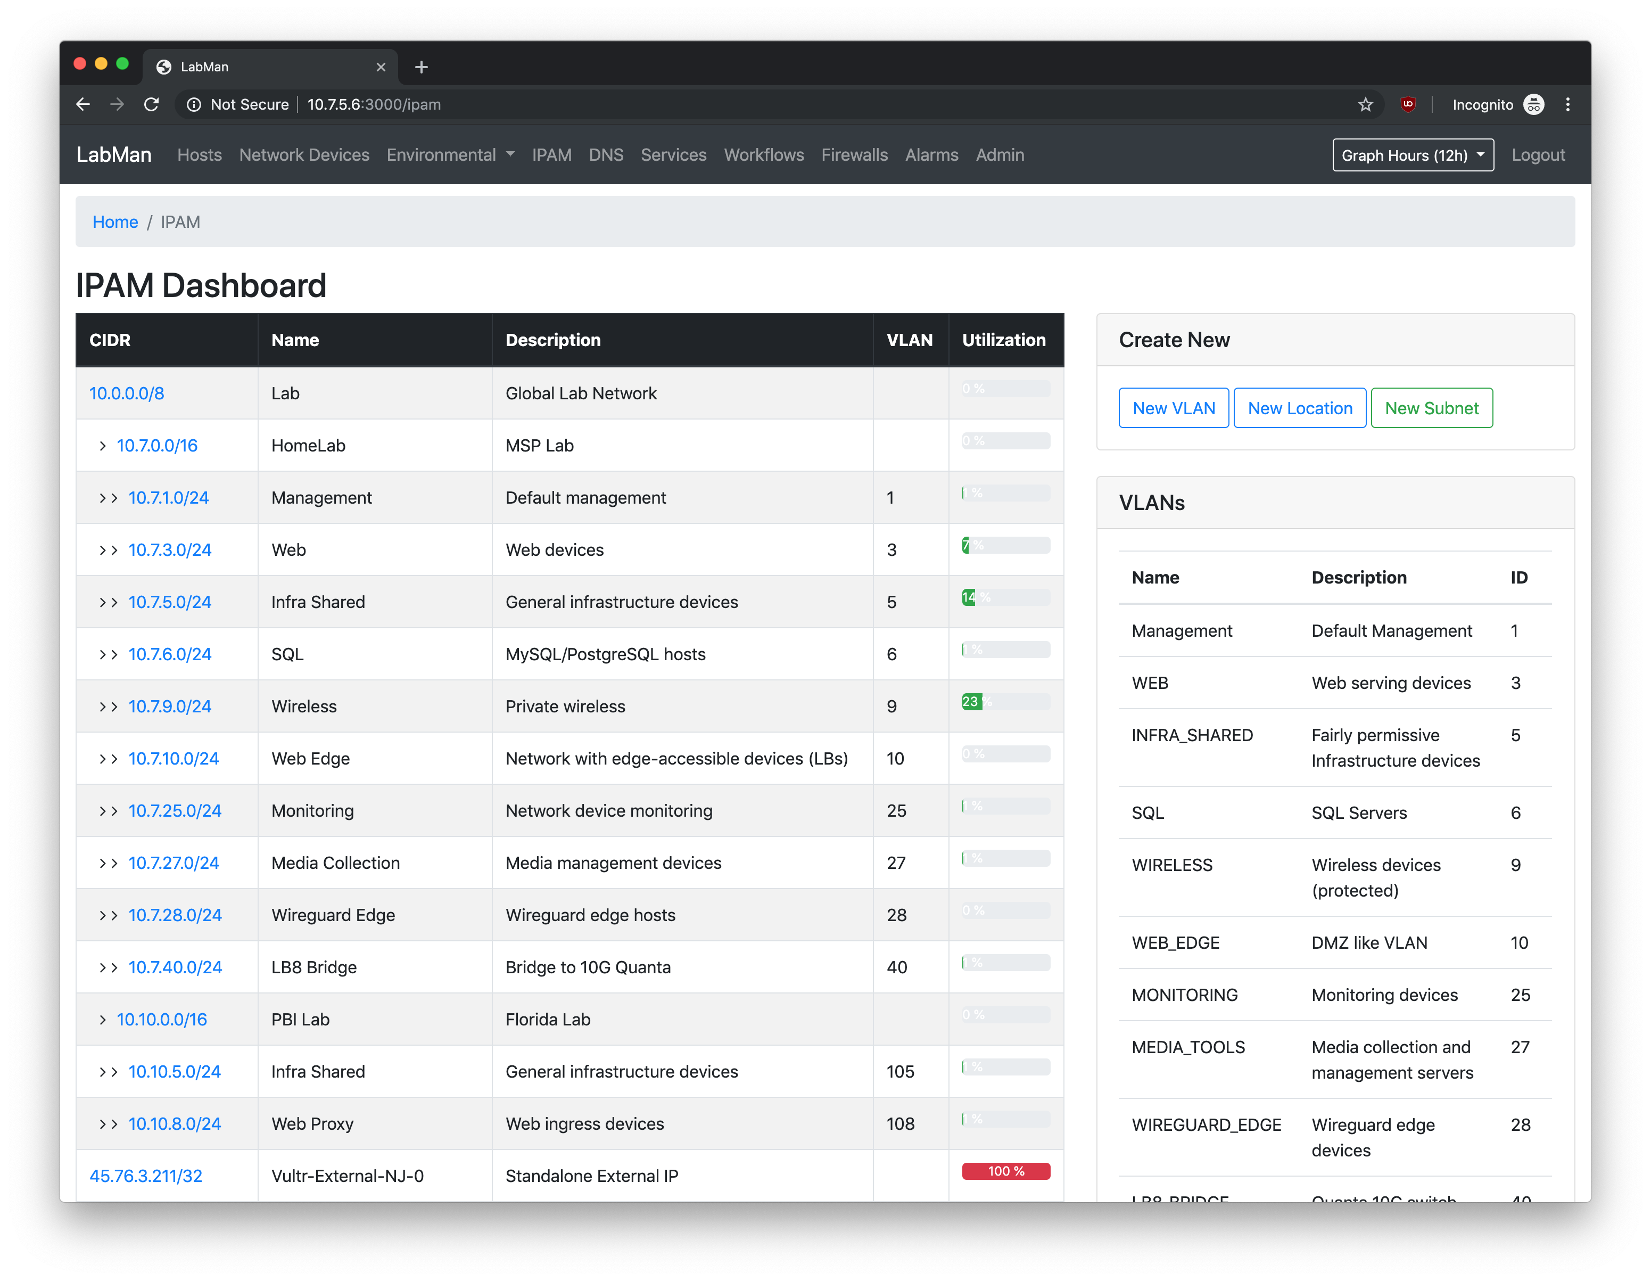Open the Graph Hours (12h) dropdown
Viewport: 1651px width, 1281px height.
pyautogui.click(x=1412, y=155)
